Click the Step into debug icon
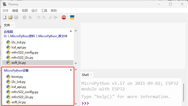 [44, 18]
